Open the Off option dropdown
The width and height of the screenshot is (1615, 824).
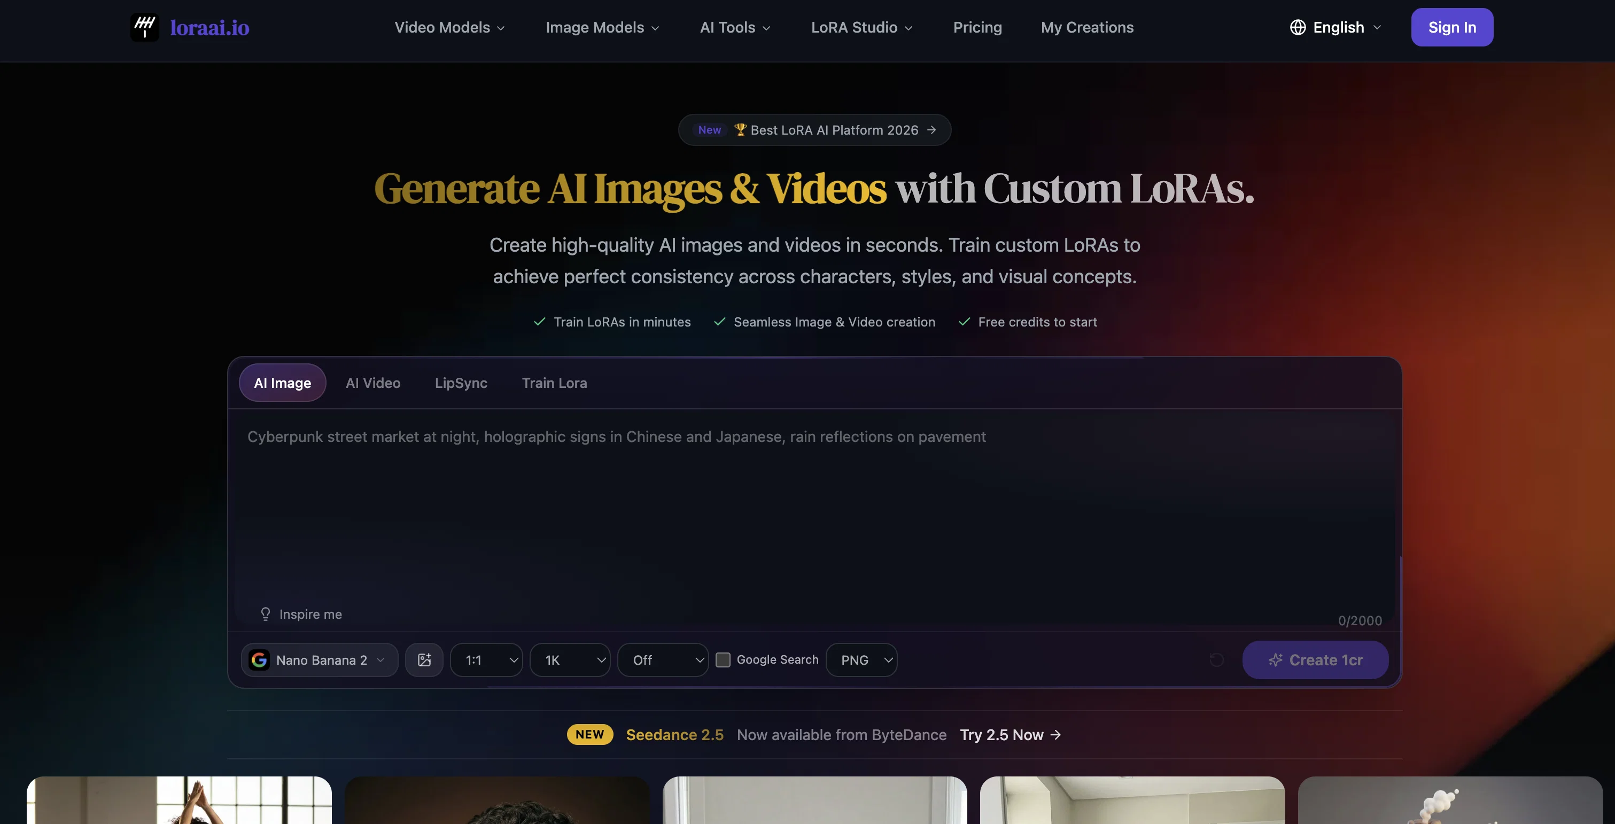[x=663, y=660]
